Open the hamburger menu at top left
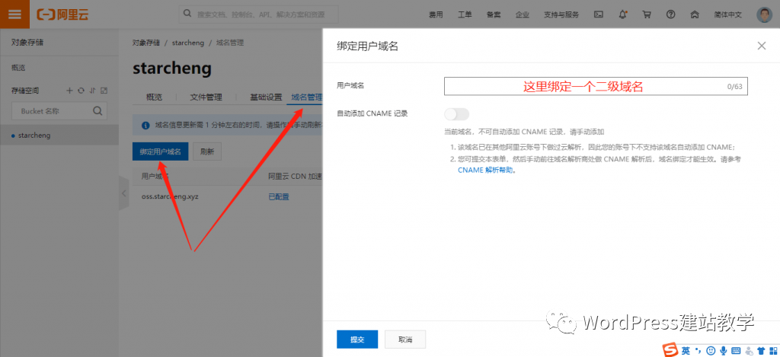Screen dimensions: 780x357 [x=15, y=14]
